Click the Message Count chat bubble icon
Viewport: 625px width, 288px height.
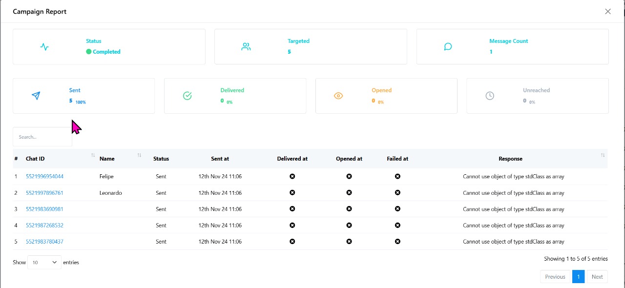(448, 47)
